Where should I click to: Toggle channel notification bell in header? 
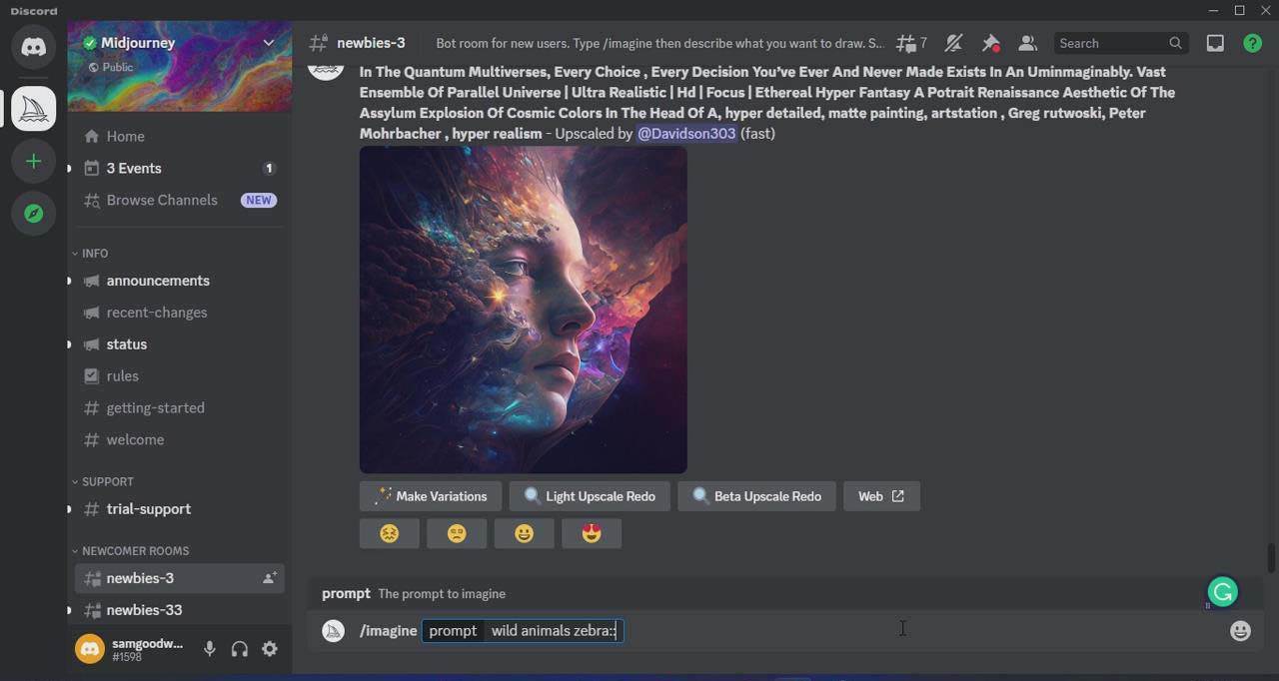coord(954,43)
